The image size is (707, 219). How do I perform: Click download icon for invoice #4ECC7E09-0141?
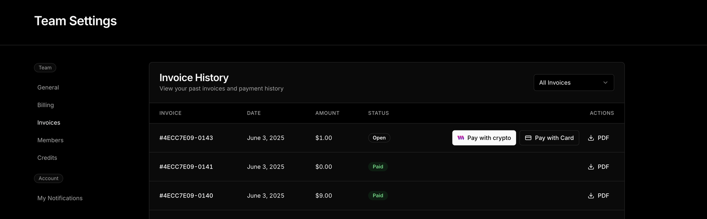point(591,167)
